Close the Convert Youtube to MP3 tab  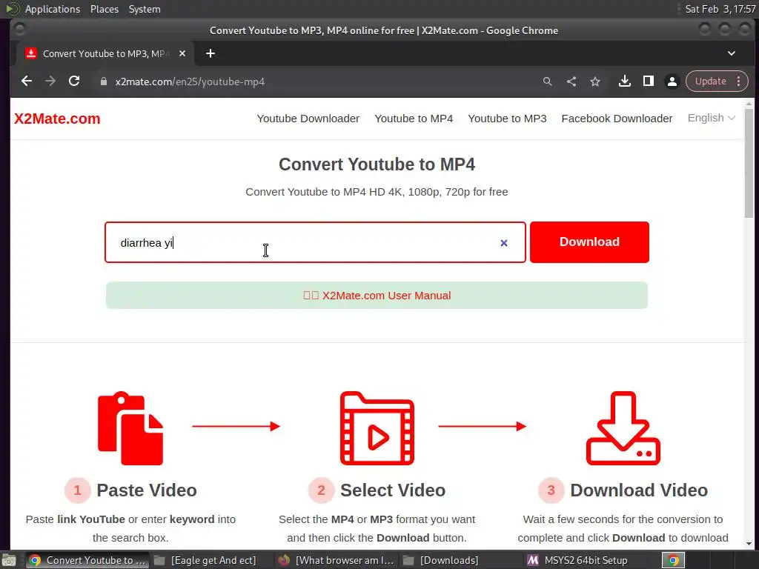(x=182, y=53)
